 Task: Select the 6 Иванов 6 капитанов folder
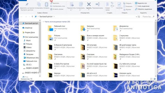[61, 47]
